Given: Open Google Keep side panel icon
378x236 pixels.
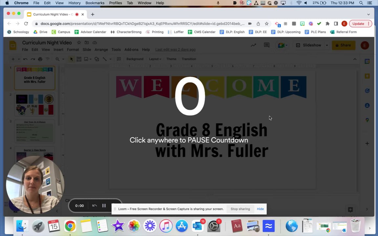Looking at the screenshot, I should pos(367,76).
